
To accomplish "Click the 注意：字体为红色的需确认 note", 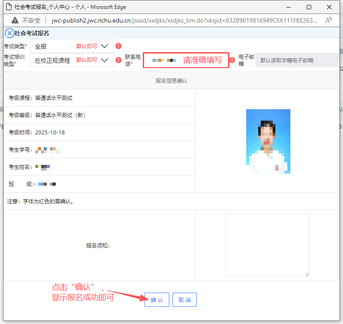I will [x=41, y=201].
